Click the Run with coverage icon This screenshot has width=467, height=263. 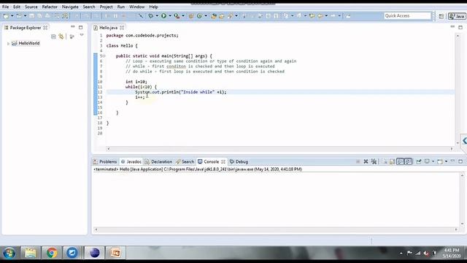[177, 16]
